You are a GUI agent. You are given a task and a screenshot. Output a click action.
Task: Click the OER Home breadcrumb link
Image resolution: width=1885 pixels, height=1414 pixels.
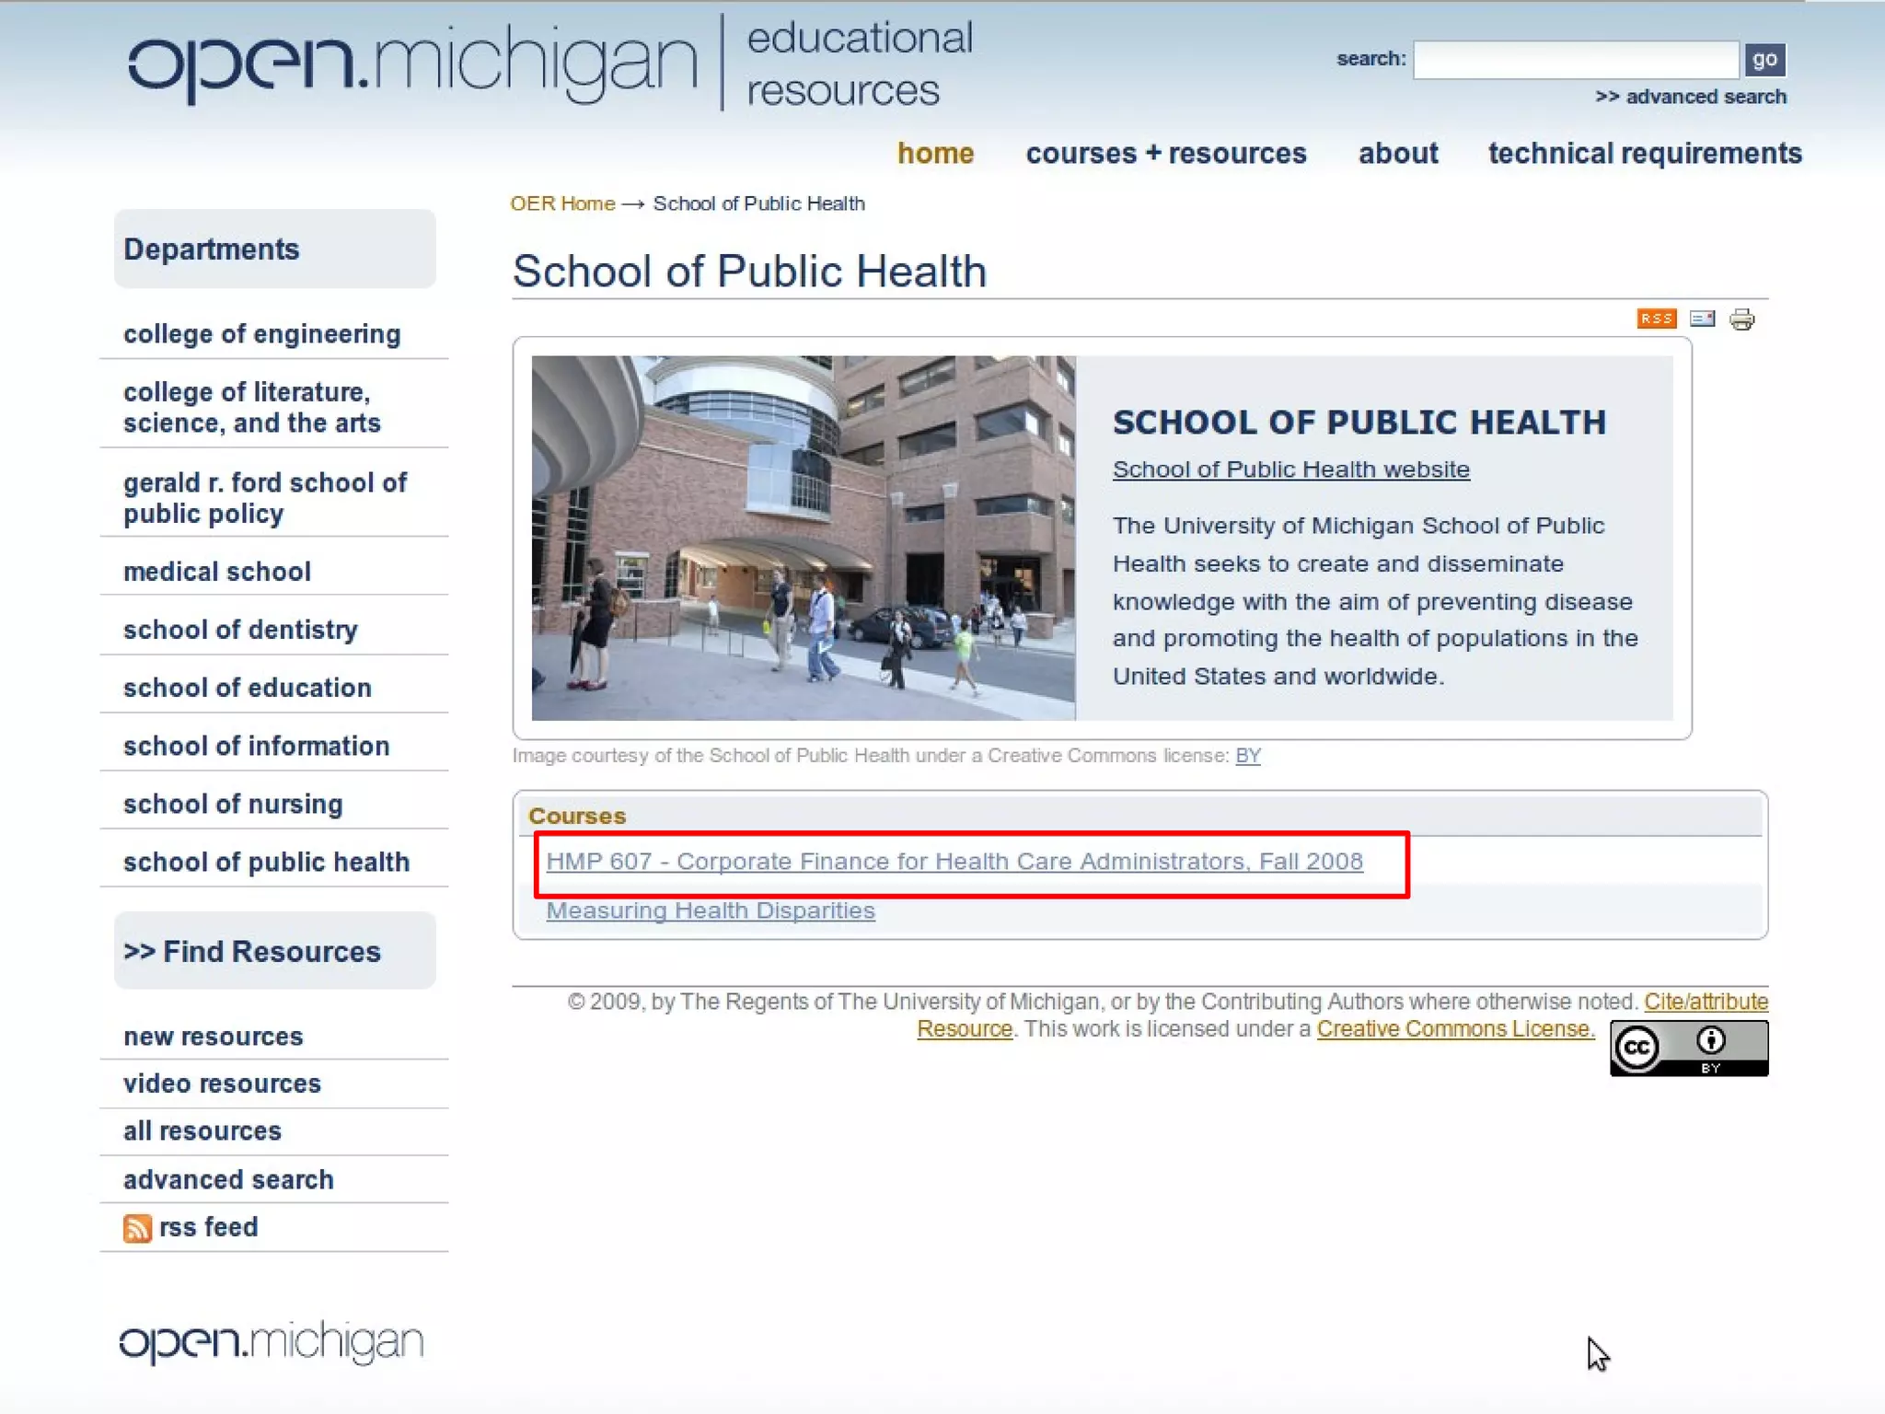tap(562, 203)
